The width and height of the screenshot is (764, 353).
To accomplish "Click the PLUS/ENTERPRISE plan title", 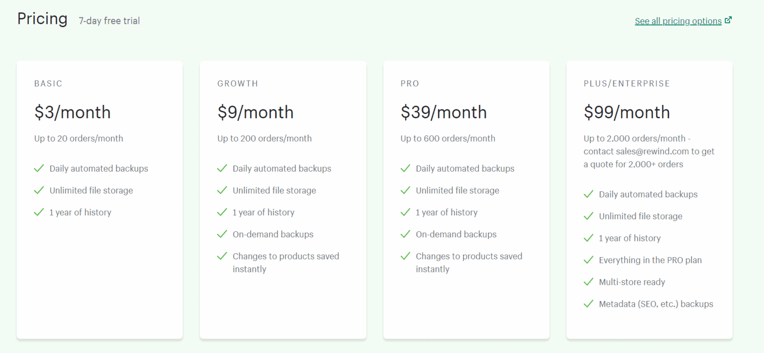I will [626, 84].
